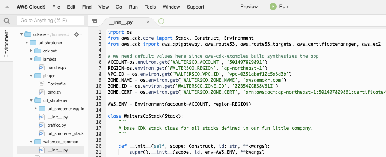The width and height of the screenshot is (386, 157).
Task: Click the traffico.py file icon
Action: coord(42,125)
